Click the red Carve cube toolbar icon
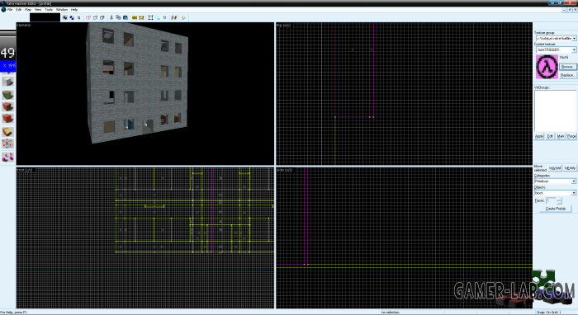Viewport: 578px width, 315px height. 88,17
